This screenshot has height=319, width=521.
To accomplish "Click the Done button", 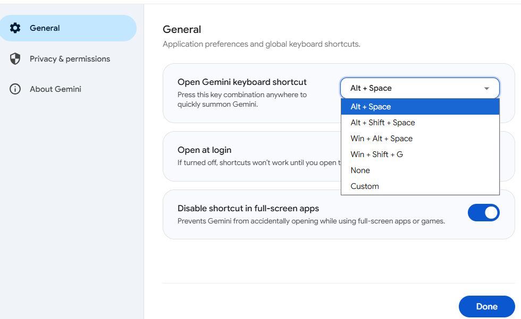I will (x=486, y=306).
